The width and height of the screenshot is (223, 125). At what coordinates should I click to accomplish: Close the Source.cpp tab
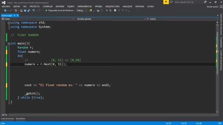(x=17, y=15)
